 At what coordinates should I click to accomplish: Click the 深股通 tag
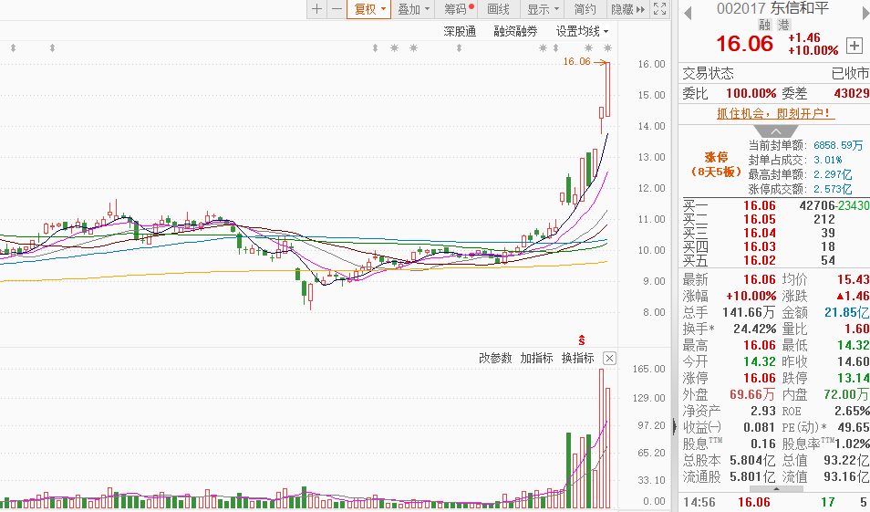click(x=460, y=32)
